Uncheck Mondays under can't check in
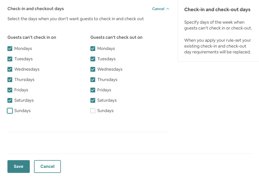The image size is (259, 179). pyautogui.click(x=10, y=49)
